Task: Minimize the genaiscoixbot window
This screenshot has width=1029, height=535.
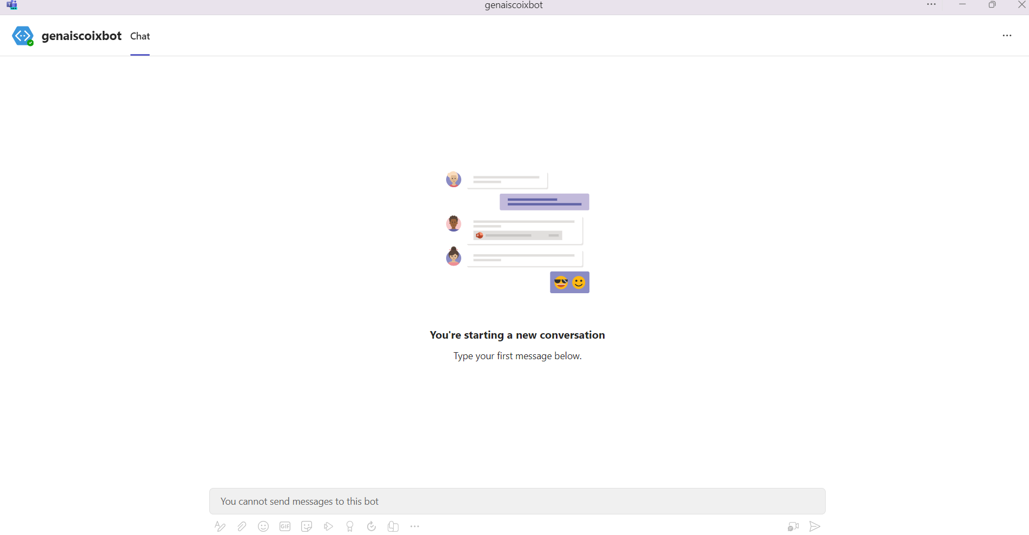Action: (x=962, y=4)
